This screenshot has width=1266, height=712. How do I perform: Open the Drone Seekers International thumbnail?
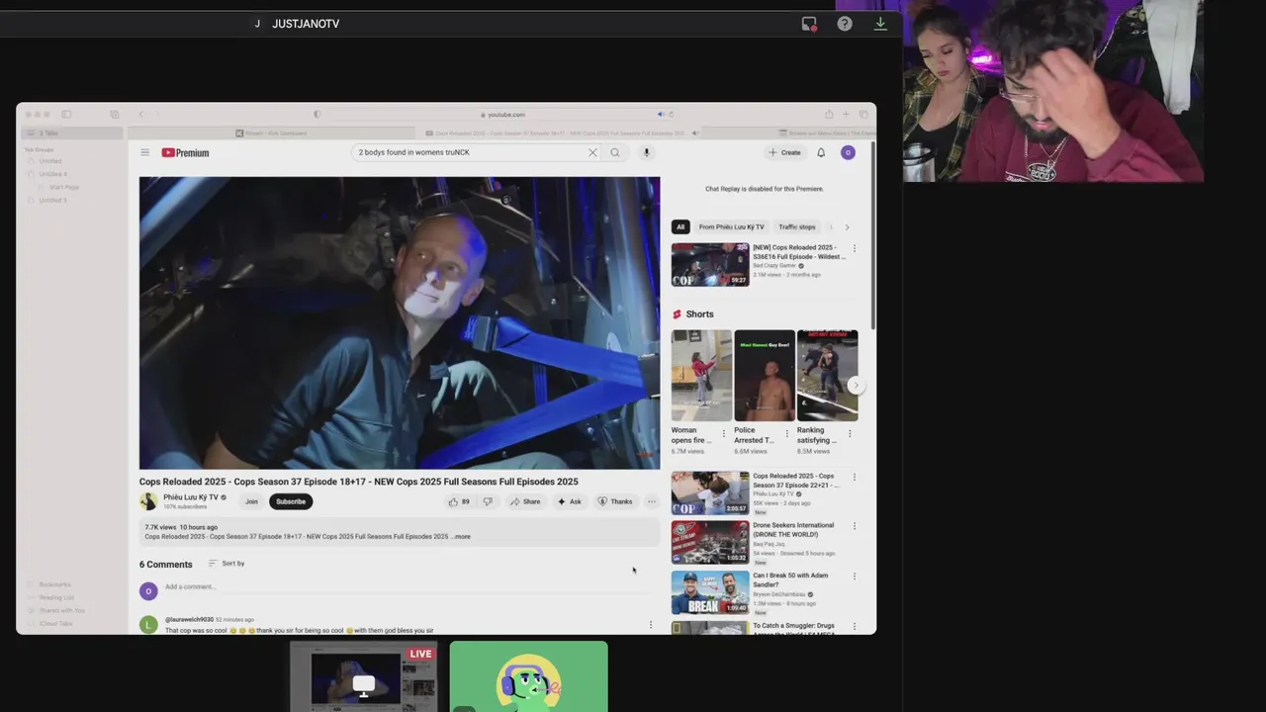(710, 542)
